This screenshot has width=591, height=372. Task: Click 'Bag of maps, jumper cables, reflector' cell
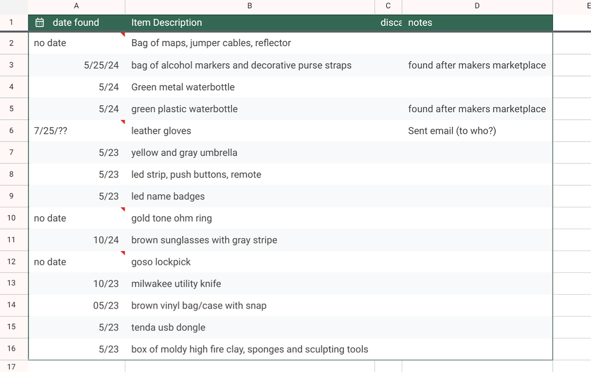pyautogui.click(x=211, y=43)
